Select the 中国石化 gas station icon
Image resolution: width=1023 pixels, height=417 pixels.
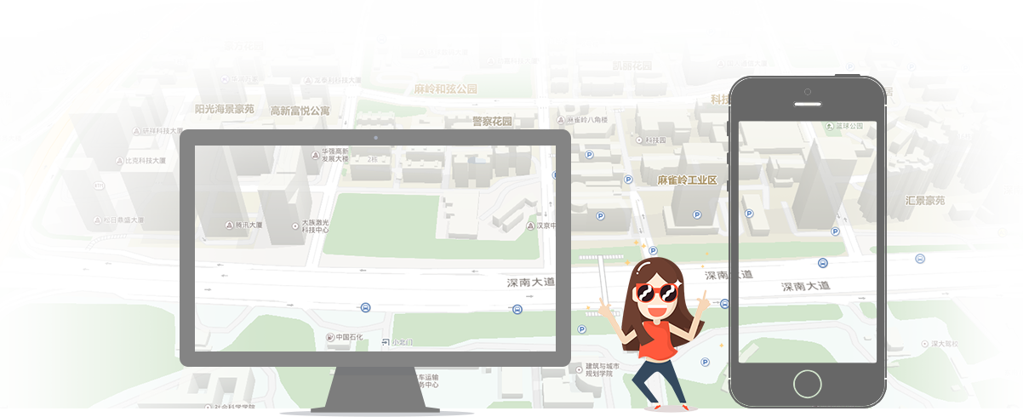click(x=330, y=337)
